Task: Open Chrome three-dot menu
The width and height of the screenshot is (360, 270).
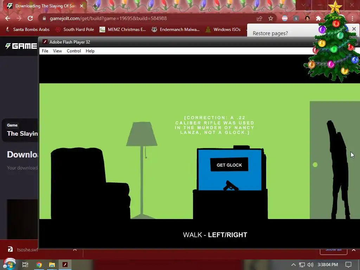Action: (352, 18)
